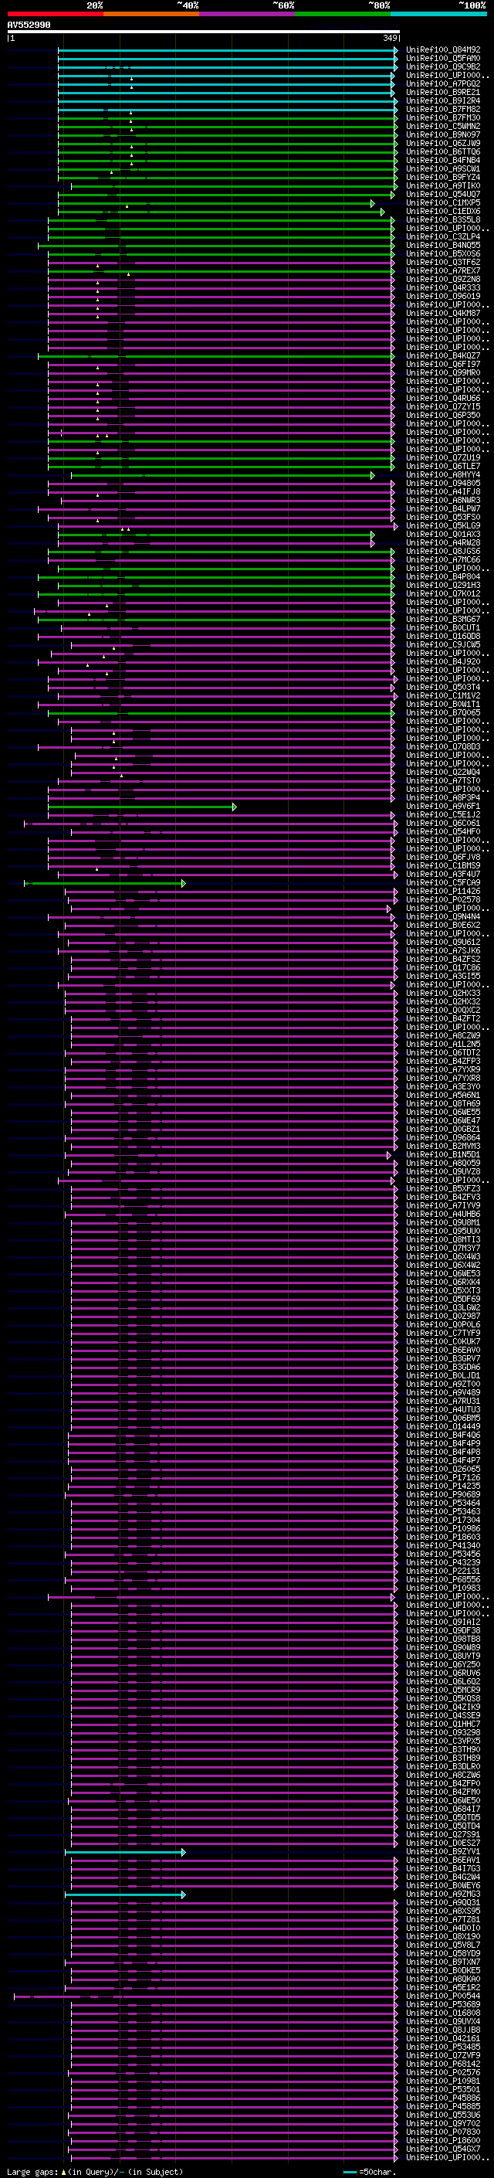Choose the UniRef100_Q9U612 label

click(x=443, y=943)
